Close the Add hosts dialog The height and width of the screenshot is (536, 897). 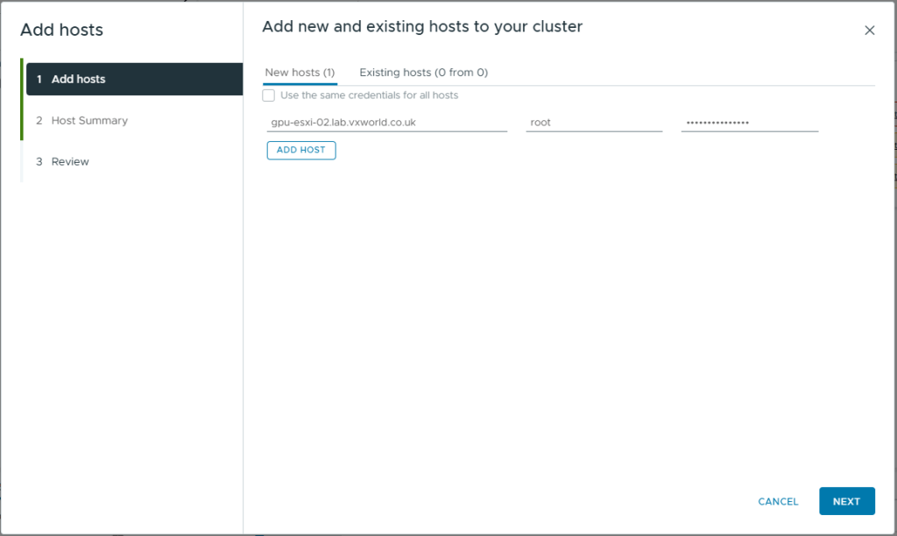[869, 31]
